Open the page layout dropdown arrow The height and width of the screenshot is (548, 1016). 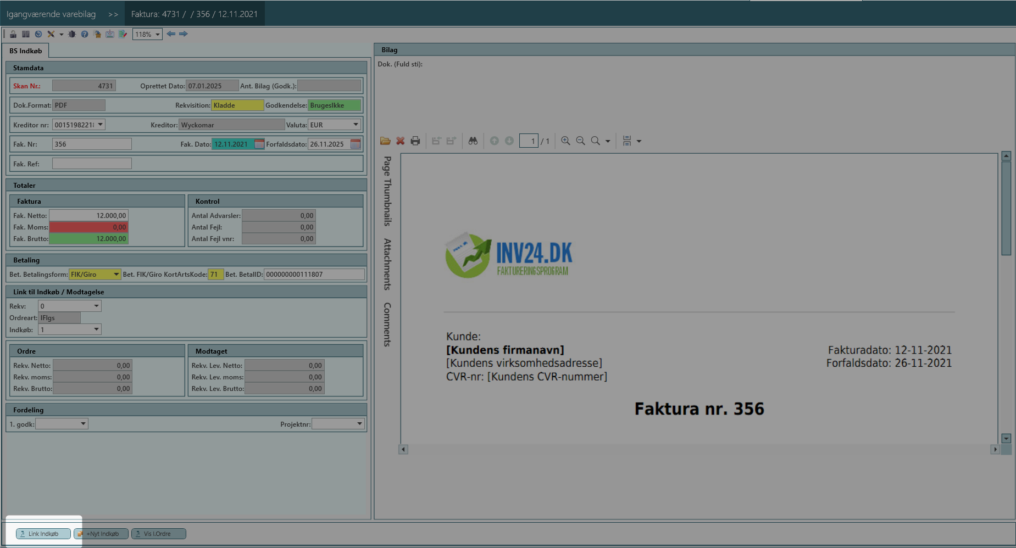click(x=639, y=142)
